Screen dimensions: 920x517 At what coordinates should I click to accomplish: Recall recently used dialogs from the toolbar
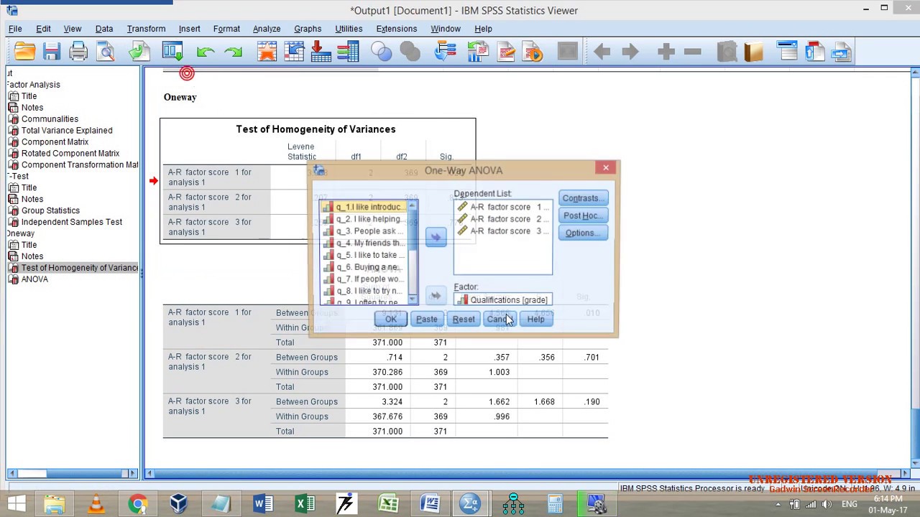pos(172,52)
